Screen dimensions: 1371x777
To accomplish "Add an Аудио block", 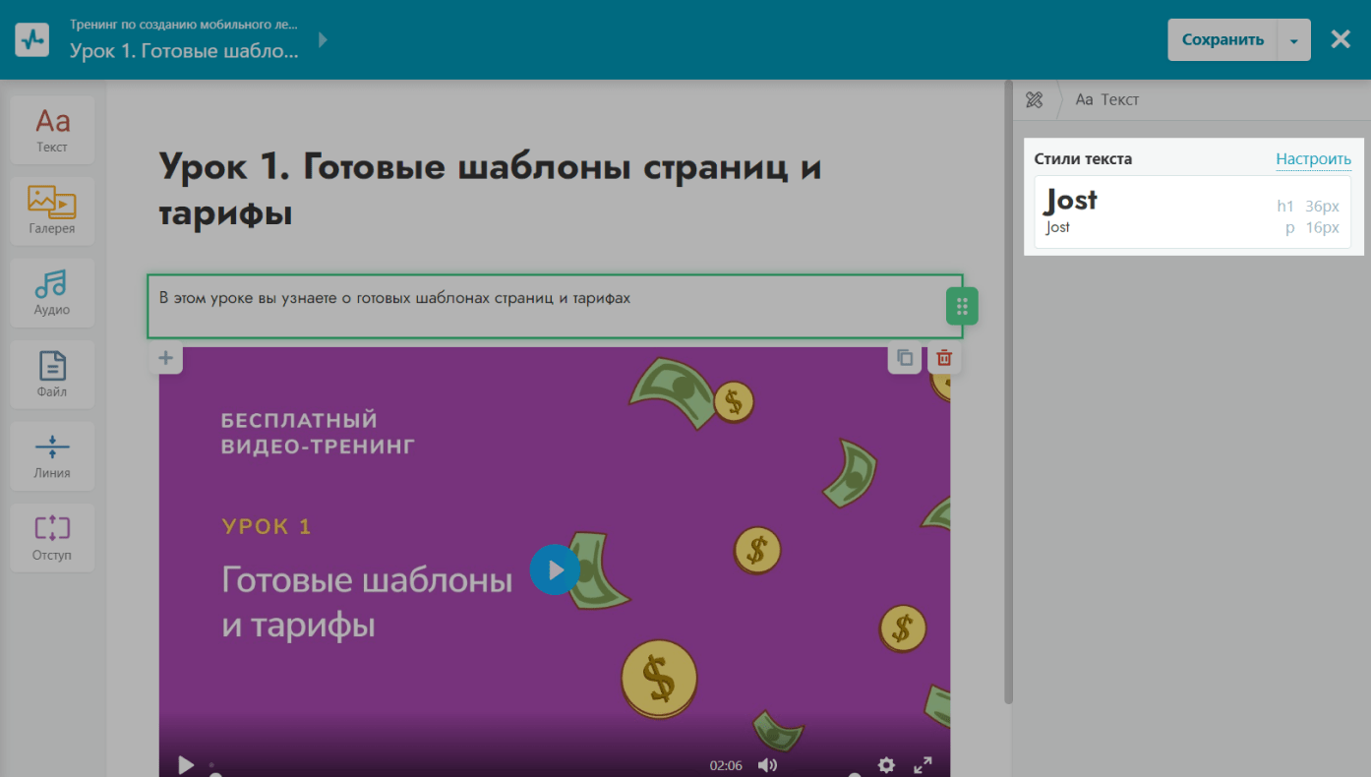I will point(52,292).
